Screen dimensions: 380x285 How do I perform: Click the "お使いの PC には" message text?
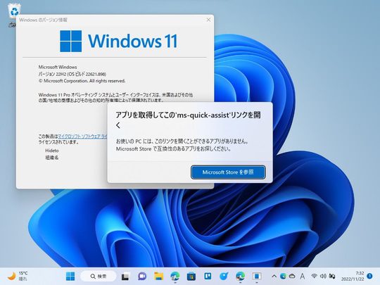(x=182, y=145)
